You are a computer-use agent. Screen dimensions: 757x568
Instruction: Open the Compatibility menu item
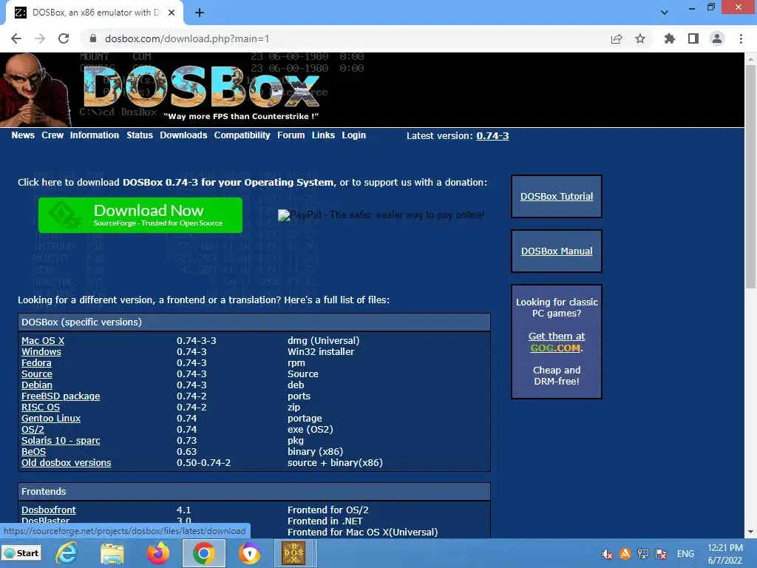coord(242,135)
